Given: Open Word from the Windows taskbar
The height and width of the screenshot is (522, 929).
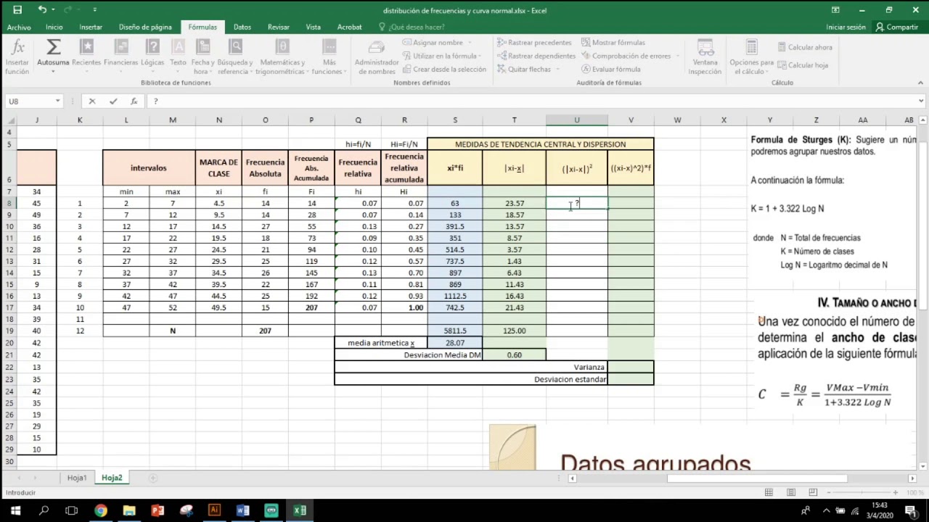Looking at the screenshot, I should (x=242, y=510).
